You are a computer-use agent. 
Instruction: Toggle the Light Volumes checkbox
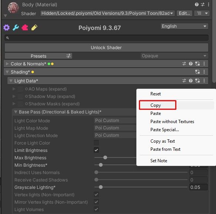coord(96,209)
